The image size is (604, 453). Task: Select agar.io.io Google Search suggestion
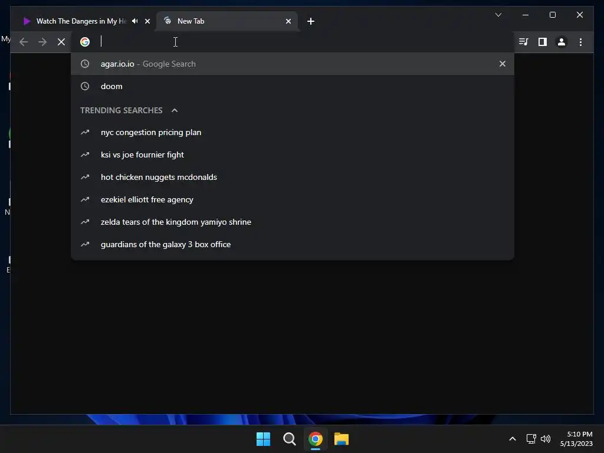(x=293, y=64)
